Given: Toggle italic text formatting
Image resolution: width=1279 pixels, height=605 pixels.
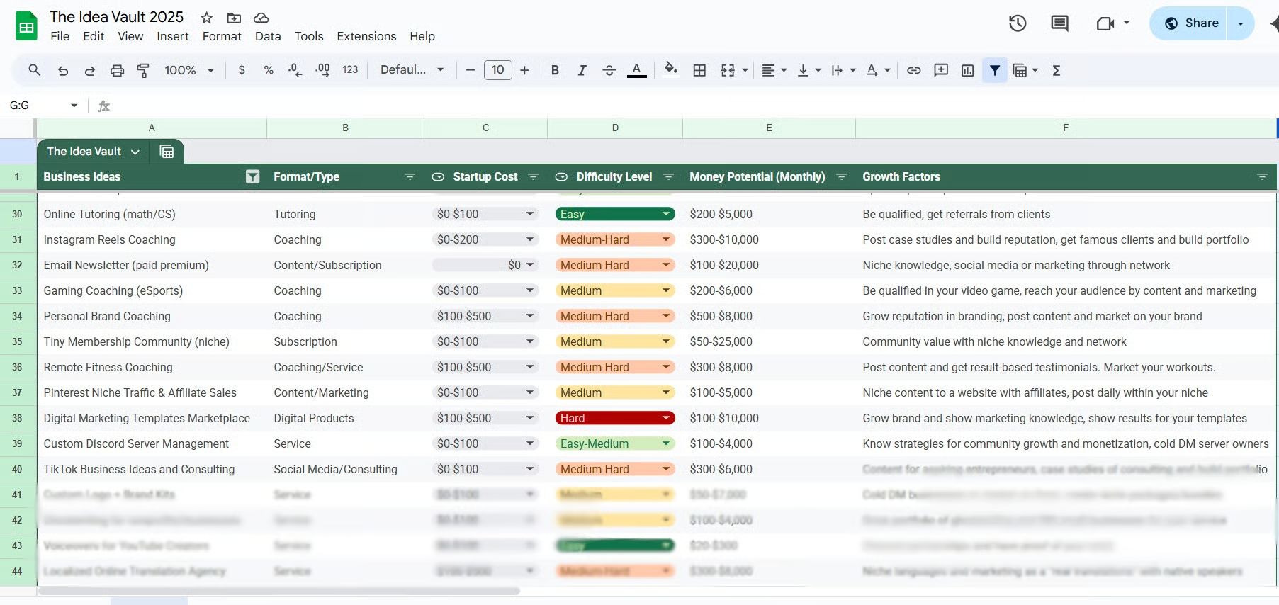Looking at the screenshot, I should [x=582, y=70].
